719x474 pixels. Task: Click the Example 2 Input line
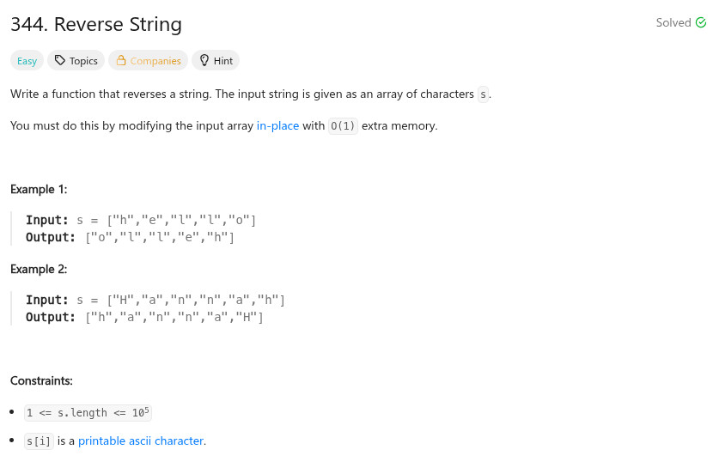coord(155,301)
